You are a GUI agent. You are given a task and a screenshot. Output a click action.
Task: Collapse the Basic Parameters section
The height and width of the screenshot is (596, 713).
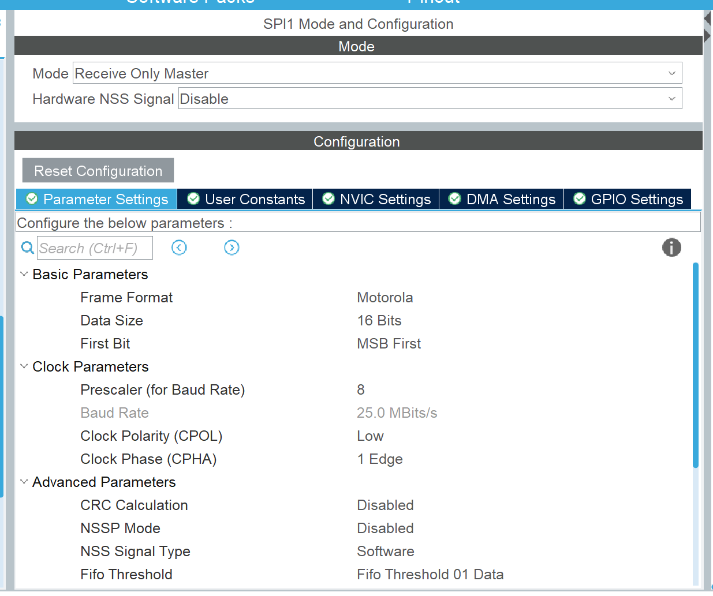24,274
